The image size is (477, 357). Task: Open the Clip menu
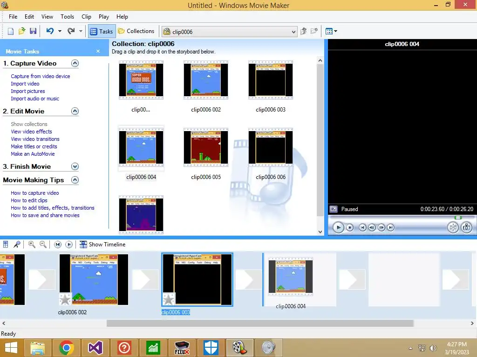click(86, 17)
